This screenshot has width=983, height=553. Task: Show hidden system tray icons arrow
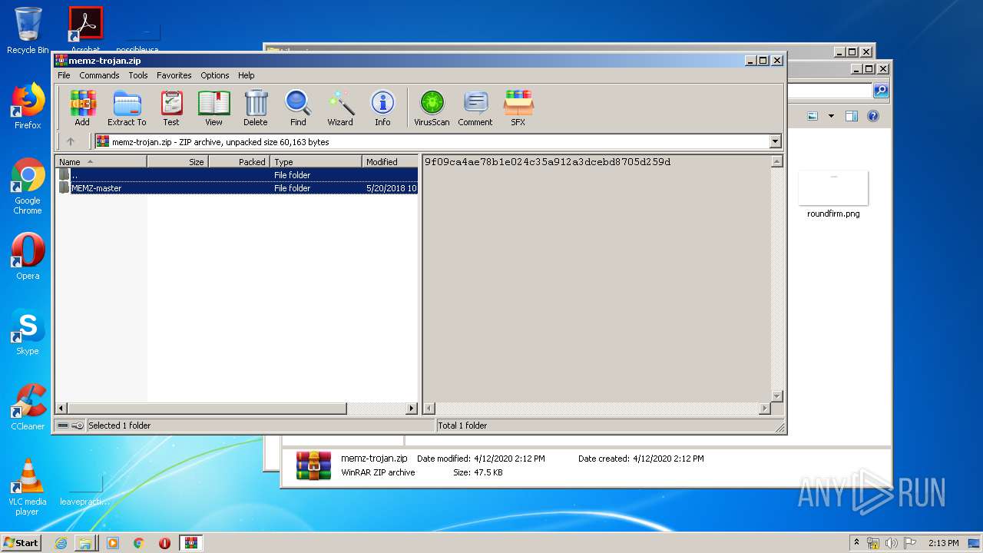[x=856, y=542]
